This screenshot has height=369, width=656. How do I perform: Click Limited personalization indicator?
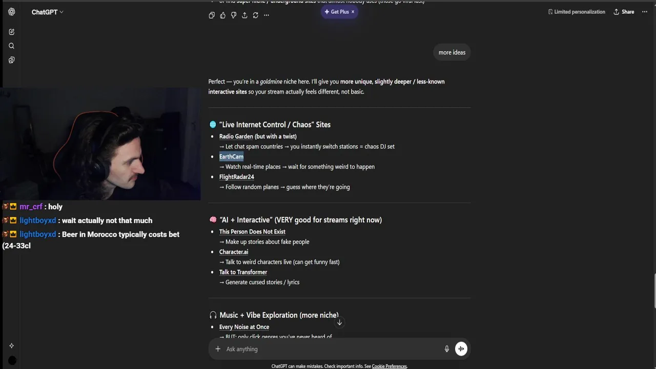point(577,12)
